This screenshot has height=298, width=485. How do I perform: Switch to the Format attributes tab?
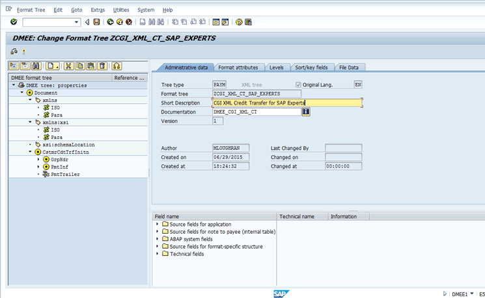238,68
